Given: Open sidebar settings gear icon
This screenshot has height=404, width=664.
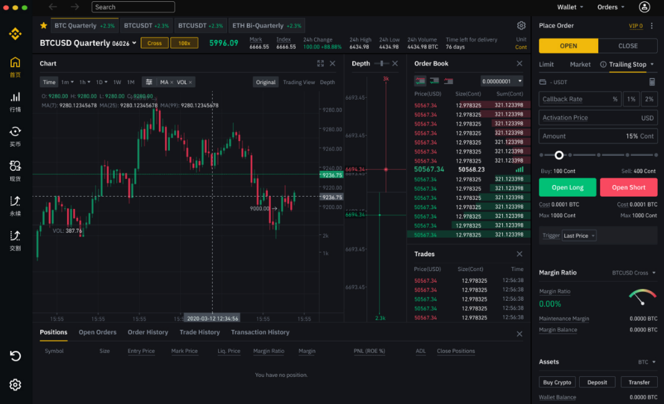Looking at the screenshot, I should click(x=15, y=385).
